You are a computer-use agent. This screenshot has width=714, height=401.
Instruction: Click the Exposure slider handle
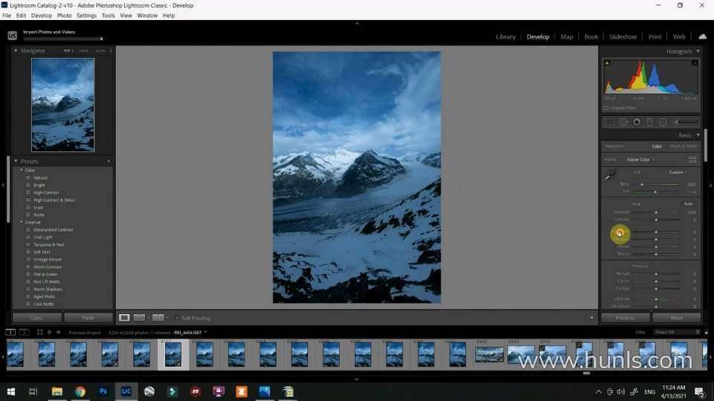(656, 212)
